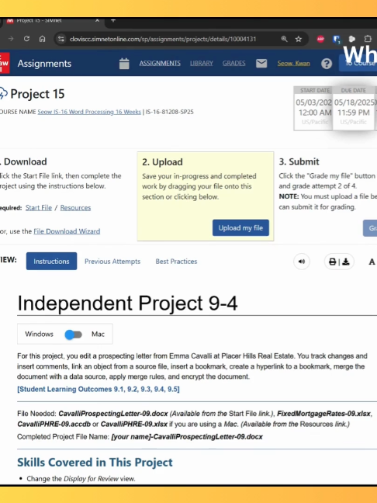Image resolution: width=377 pixels, height=503 pixels.
Task: Play audio with the speaker icon
Action: coord(302,262)
